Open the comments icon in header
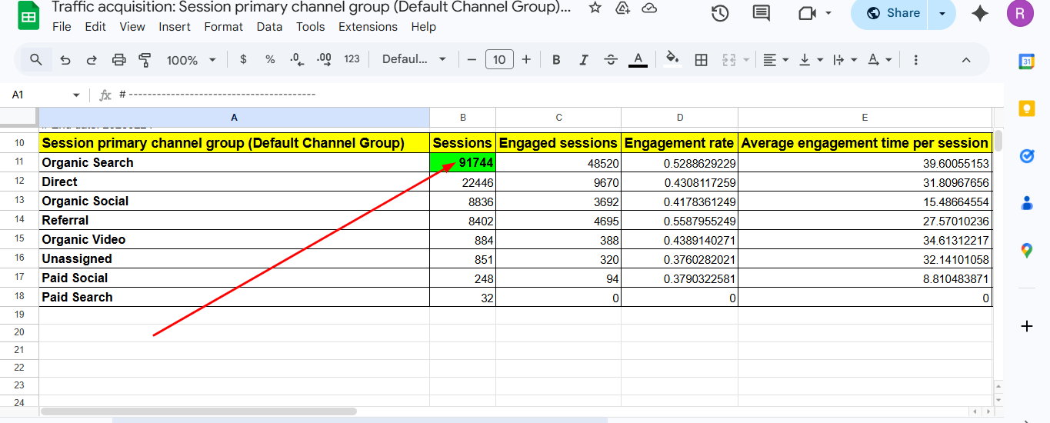The height and width of the screenshot is (423, 1050). pos(761,13)
